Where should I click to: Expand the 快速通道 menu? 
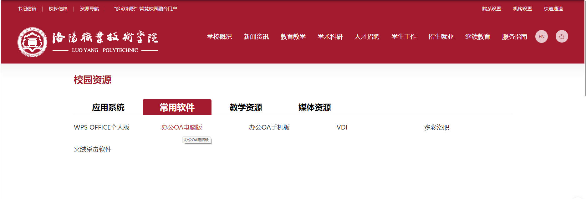pos(553,9)
